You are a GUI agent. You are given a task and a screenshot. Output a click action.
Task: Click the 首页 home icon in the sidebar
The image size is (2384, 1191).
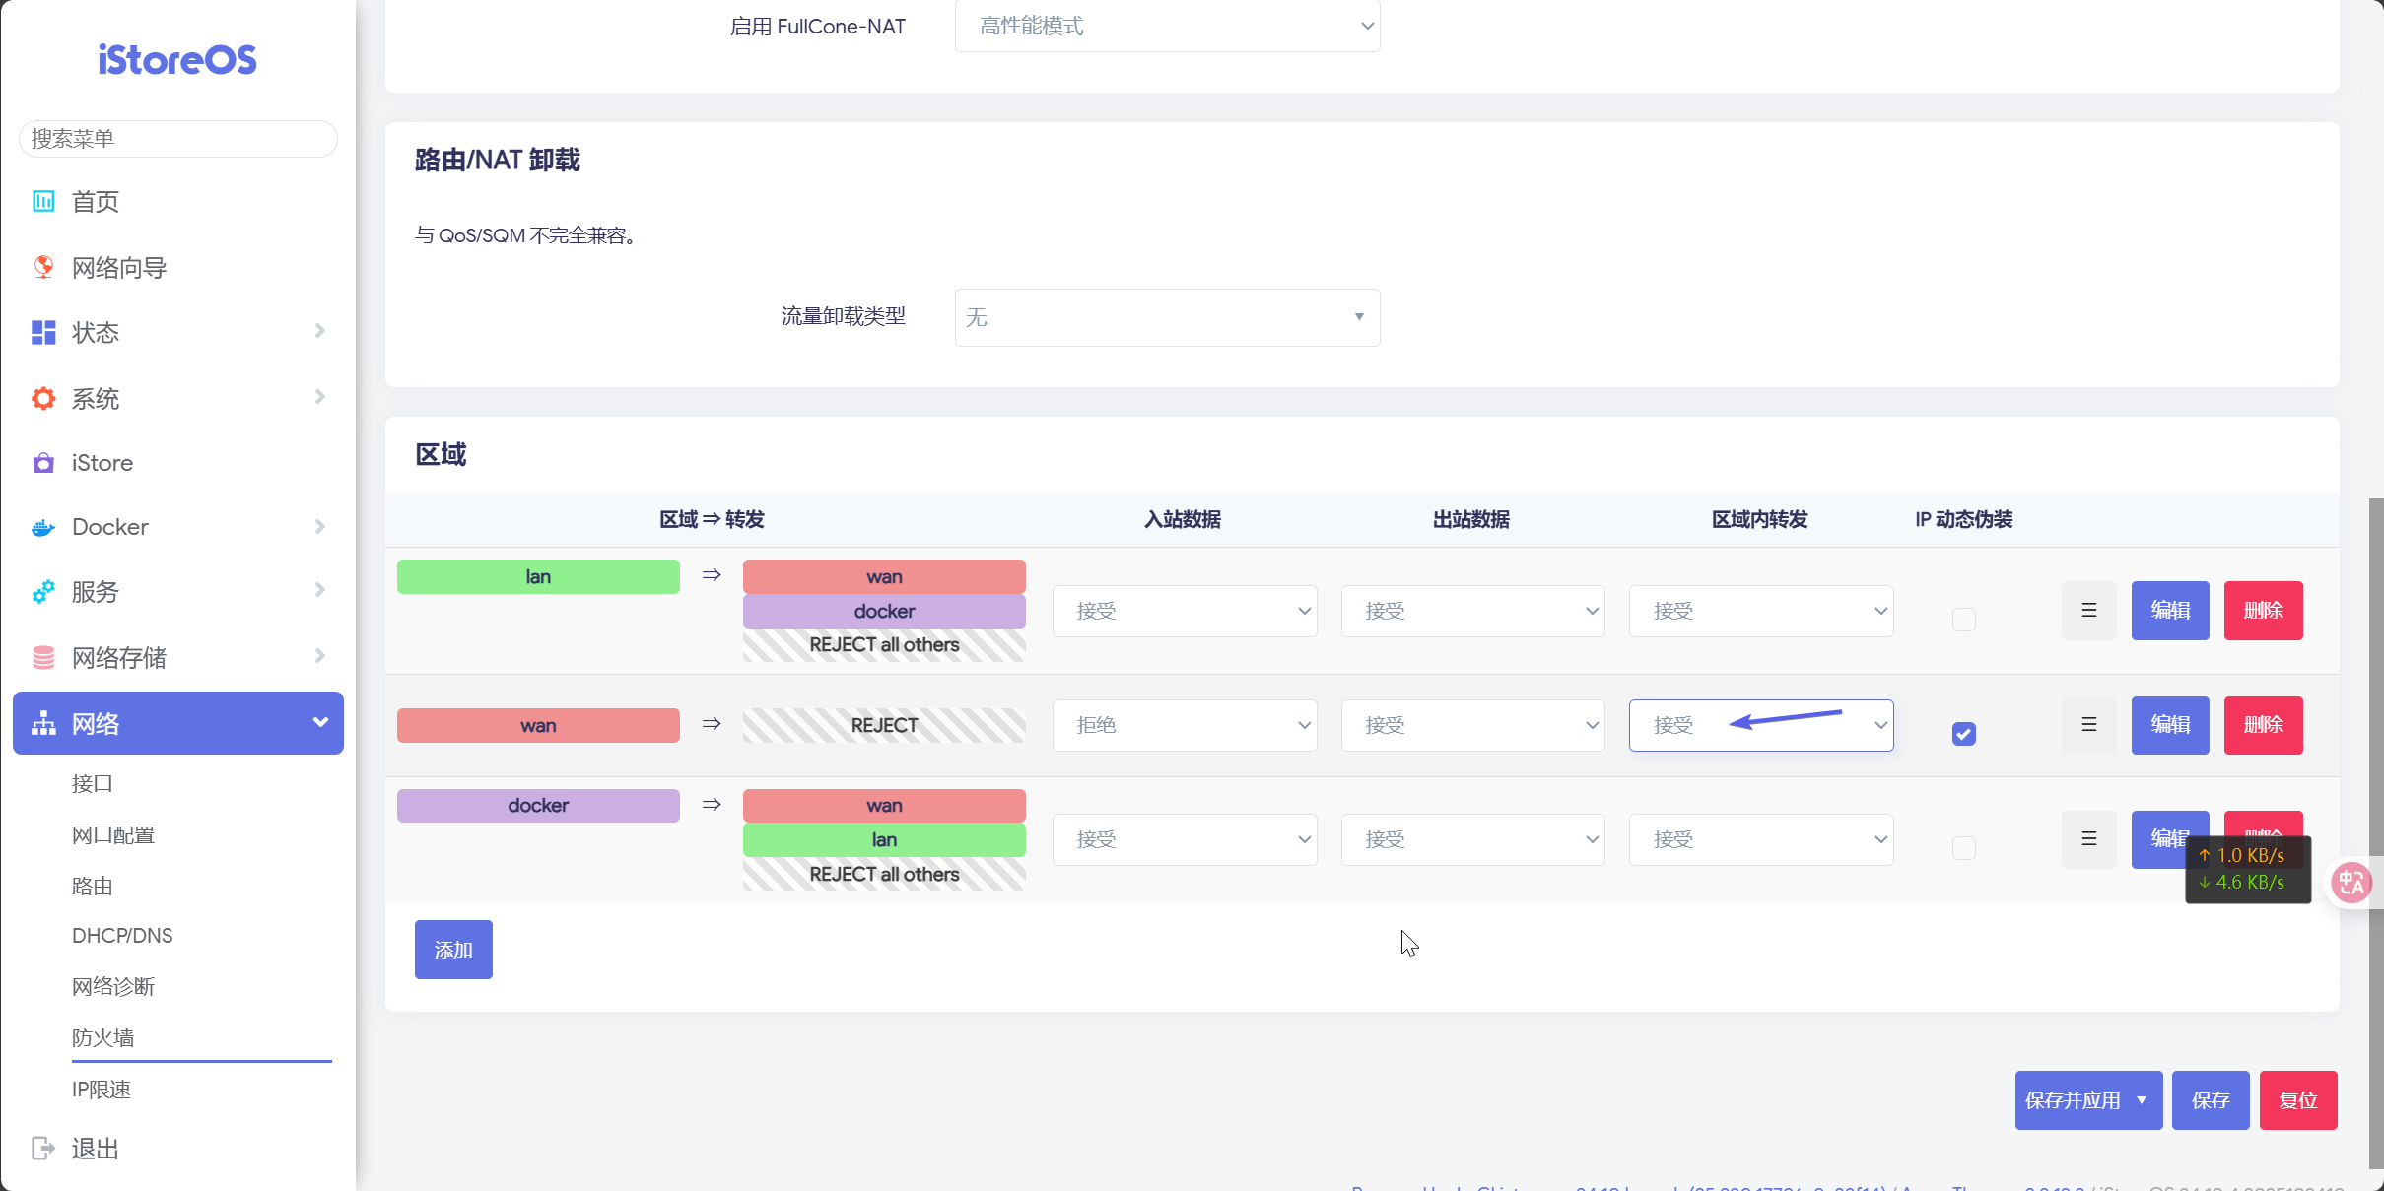[x=42, y=201]
